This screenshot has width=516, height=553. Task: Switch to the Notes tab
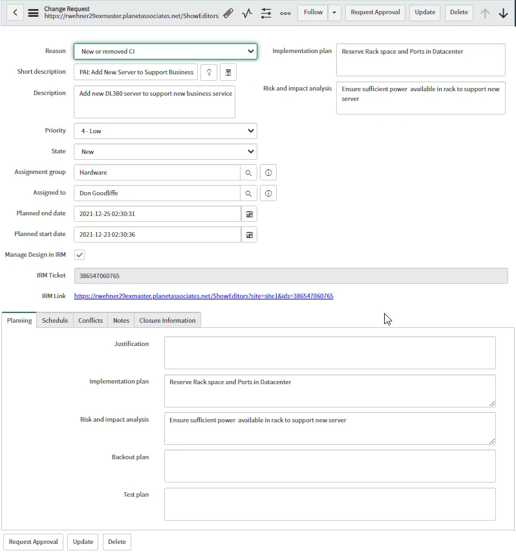(122, 320)
